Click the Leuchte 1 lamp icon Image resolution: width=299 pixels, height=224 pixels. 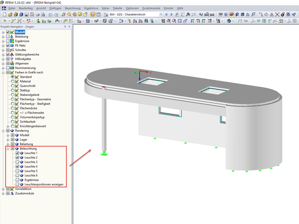point(22,153)
